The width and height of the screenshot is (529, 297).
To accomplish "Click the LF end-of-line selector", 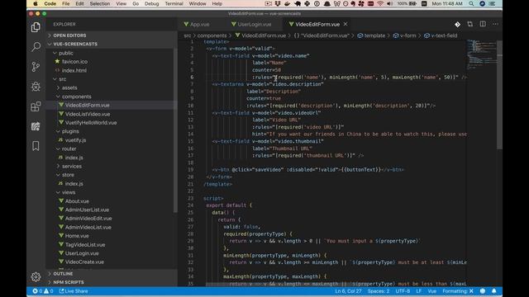I will (419, 291).
